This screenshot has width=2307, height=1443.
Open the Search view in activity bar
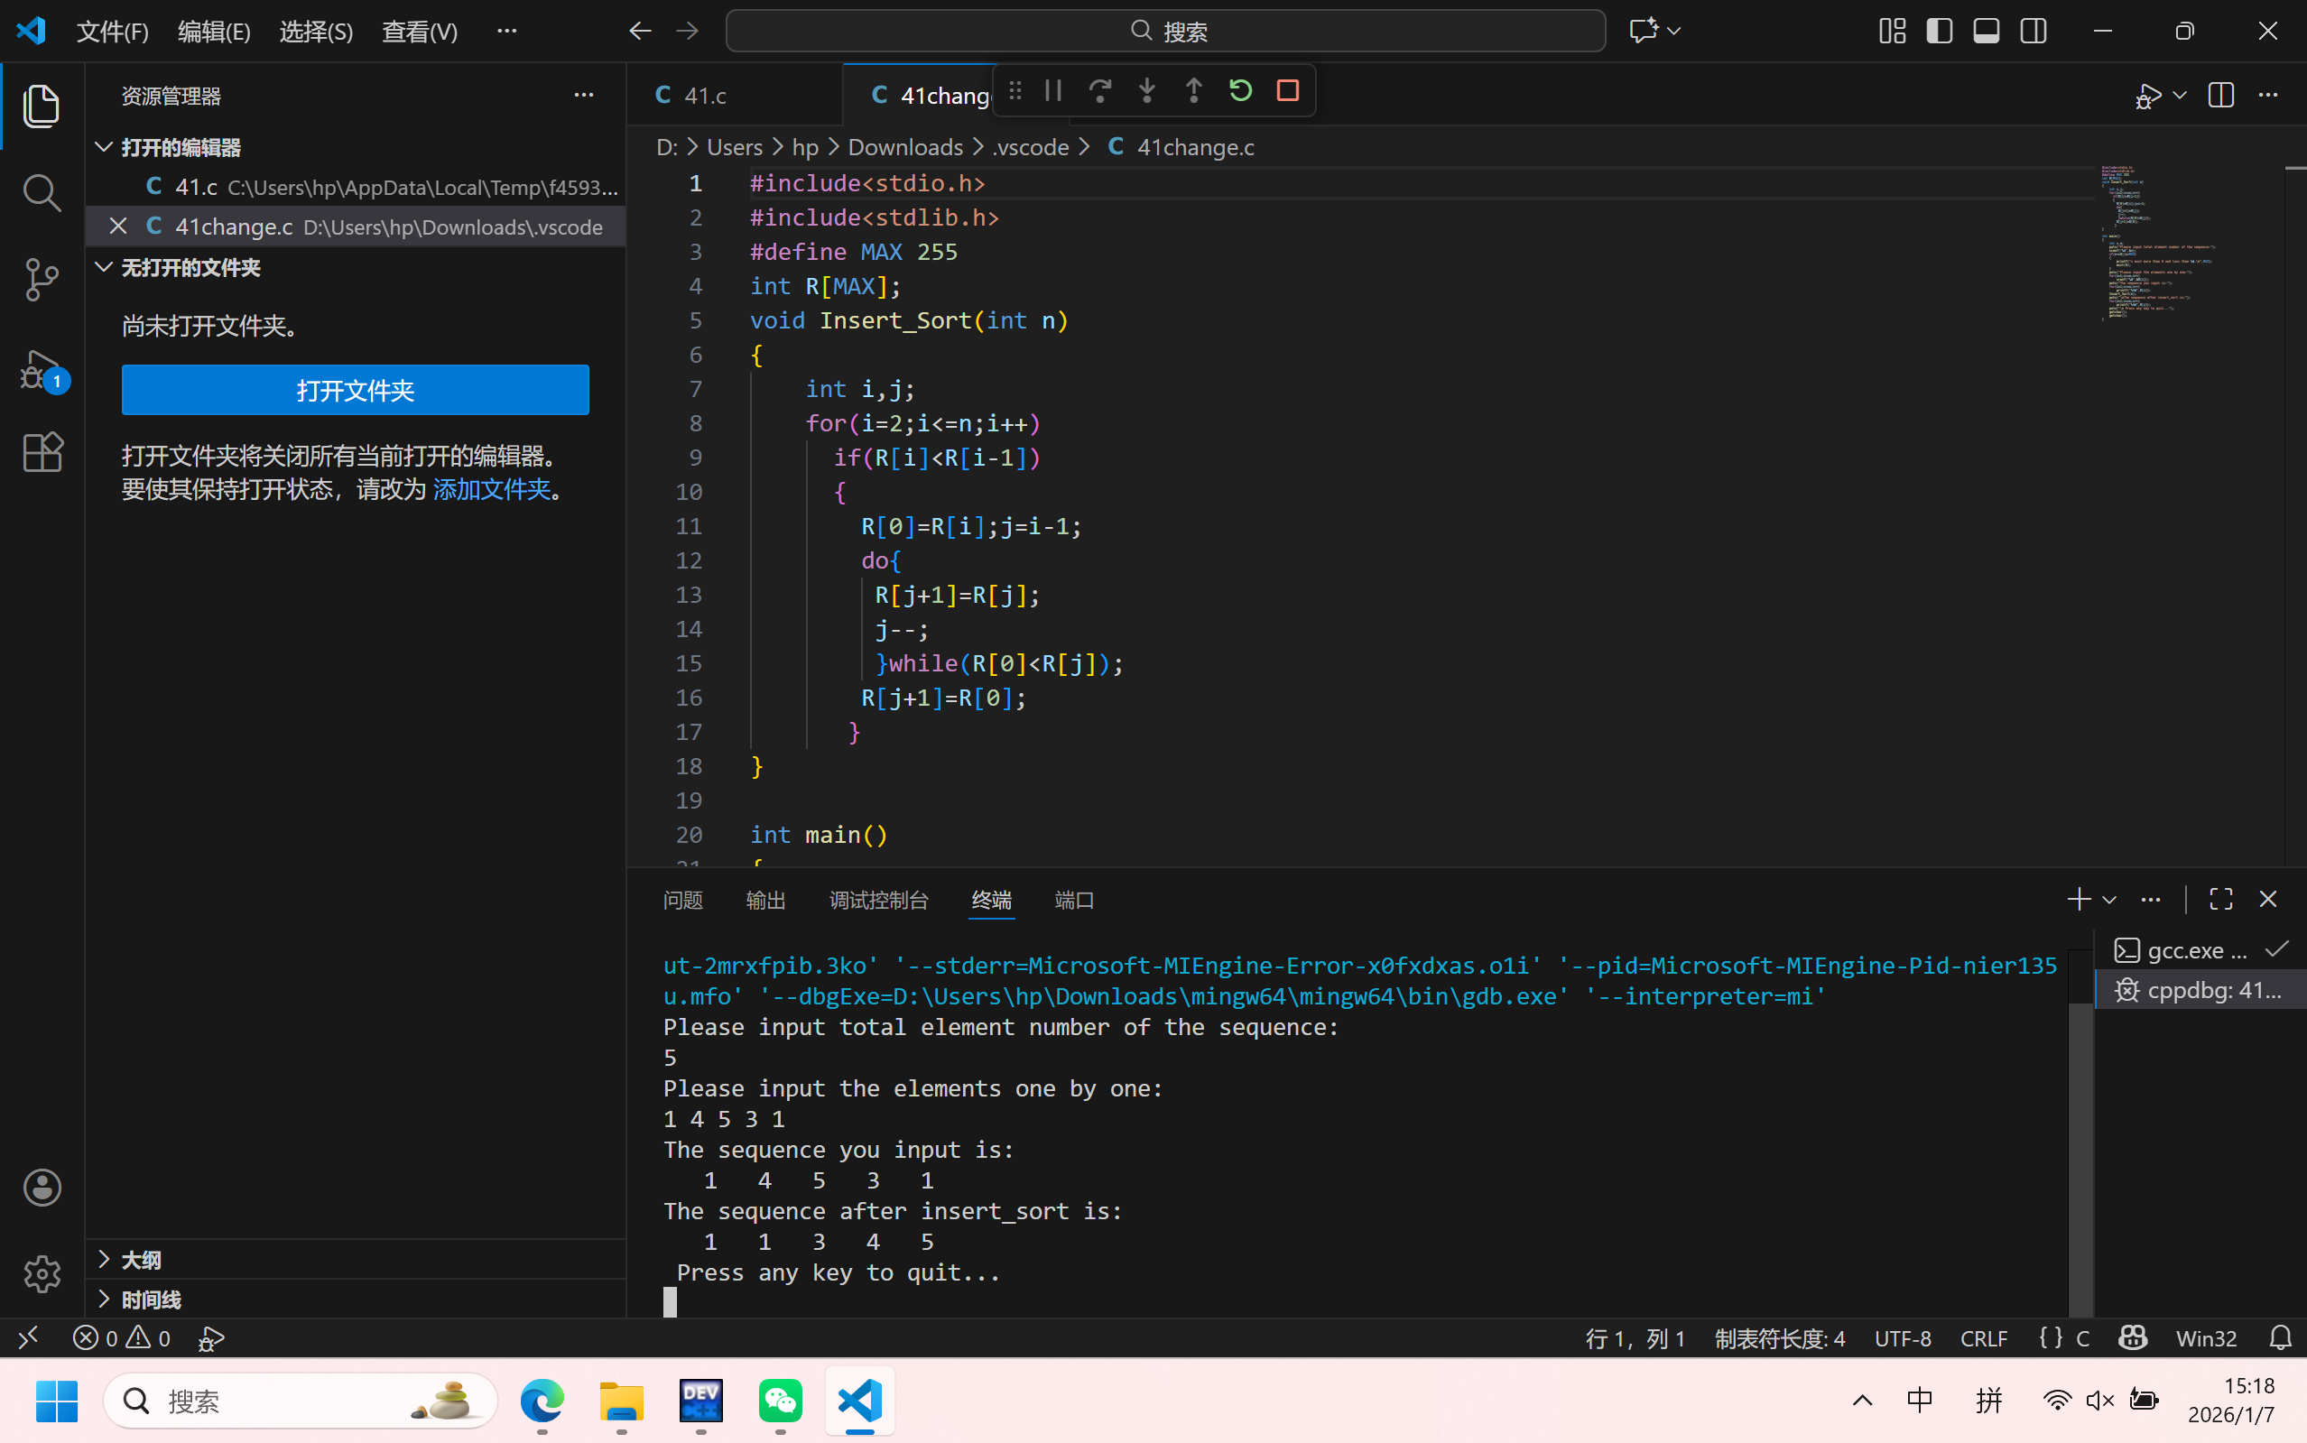[41, 193]
